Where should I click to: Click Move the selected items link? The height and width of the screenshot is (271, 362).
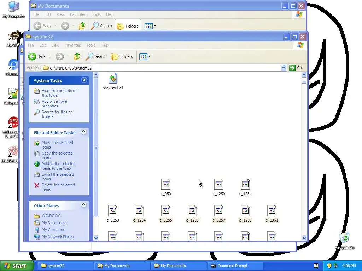(x=57, y=145)
